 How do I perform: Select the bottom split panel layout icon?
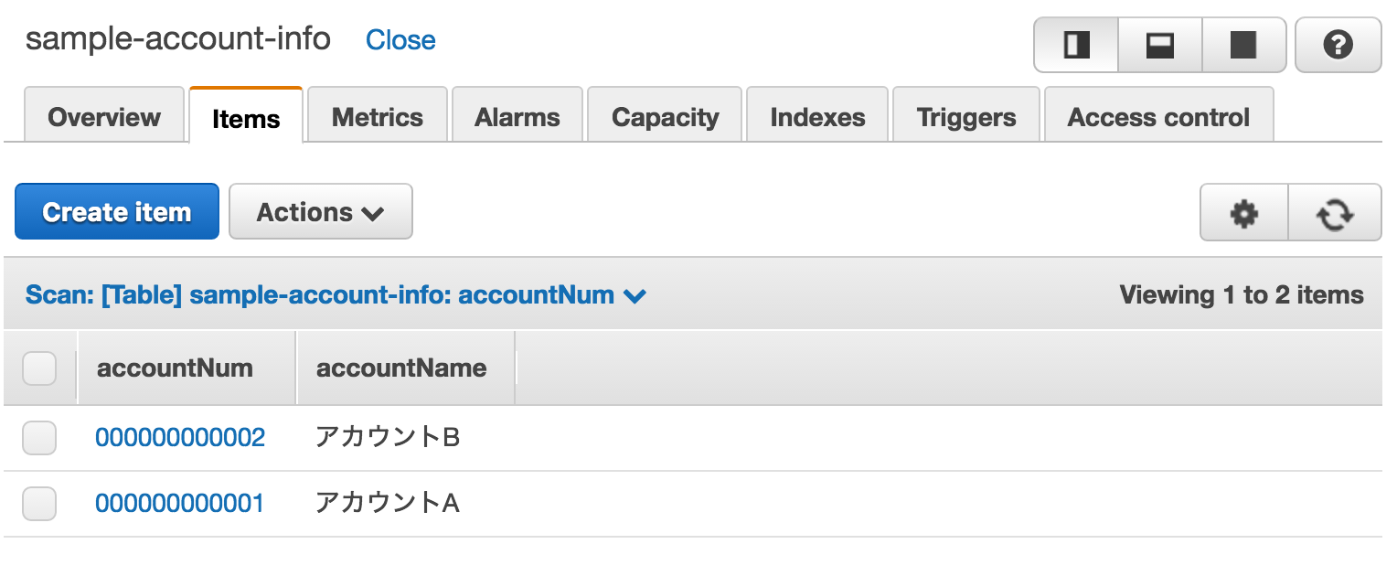(1159, 45)
